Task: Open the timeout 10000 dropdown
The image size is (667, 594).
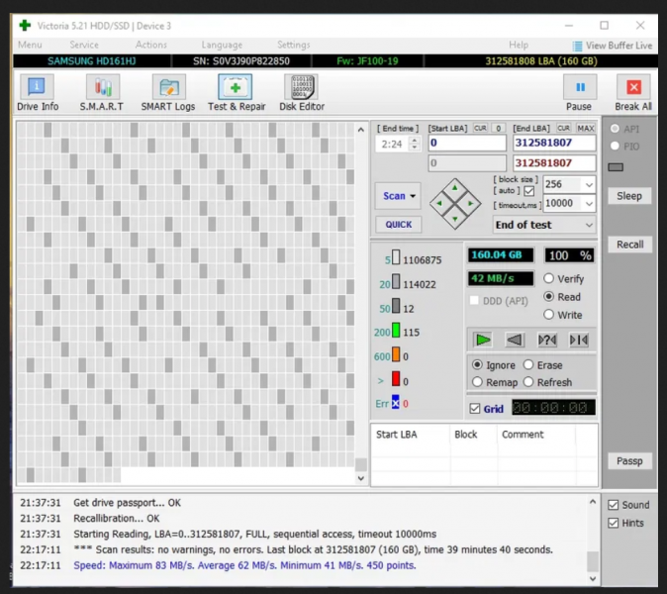Action: pyautogui.click(x=589, y=204)
